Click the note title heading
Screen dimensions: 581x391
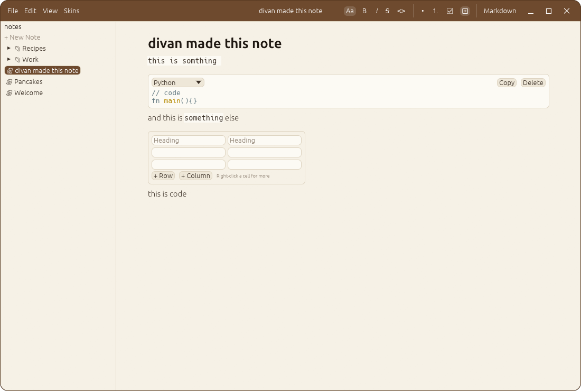(214, 43)
